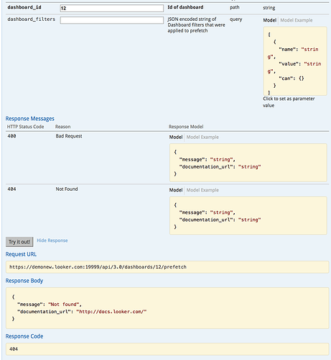Click the dashboard_id input field
Screen dimensions: 331x360
112,8
